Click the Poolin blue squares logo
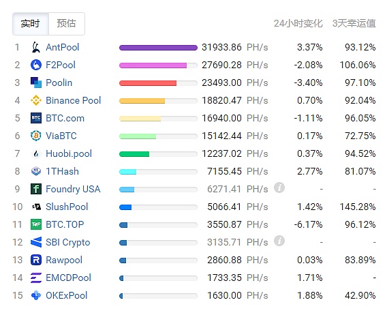 36,83
